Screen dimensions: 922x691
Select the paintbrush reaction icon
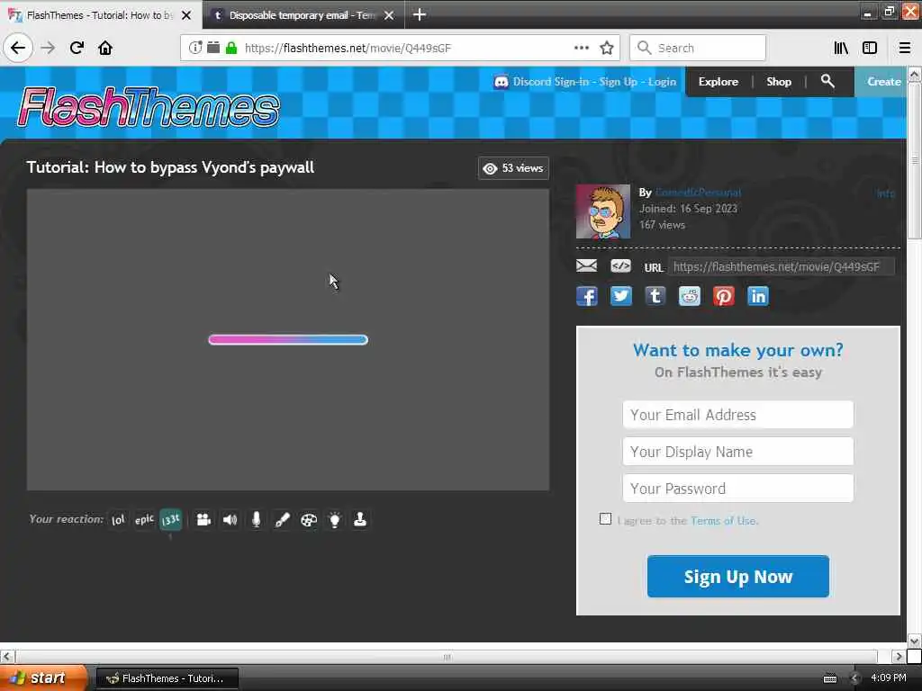282,519
